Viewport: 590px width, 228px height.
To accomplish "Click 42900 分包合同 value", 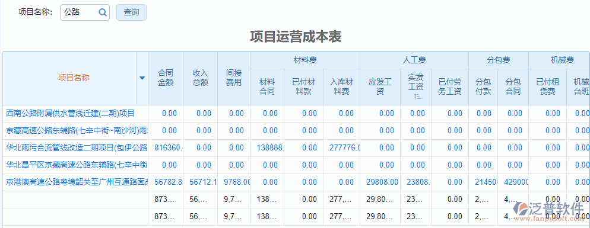I will pyautogui.click(x=516, y=182).
